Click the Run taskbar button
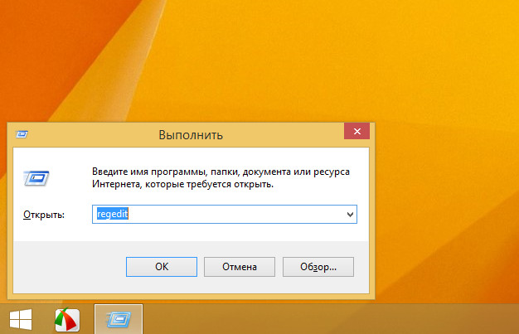 coord(119,319)
